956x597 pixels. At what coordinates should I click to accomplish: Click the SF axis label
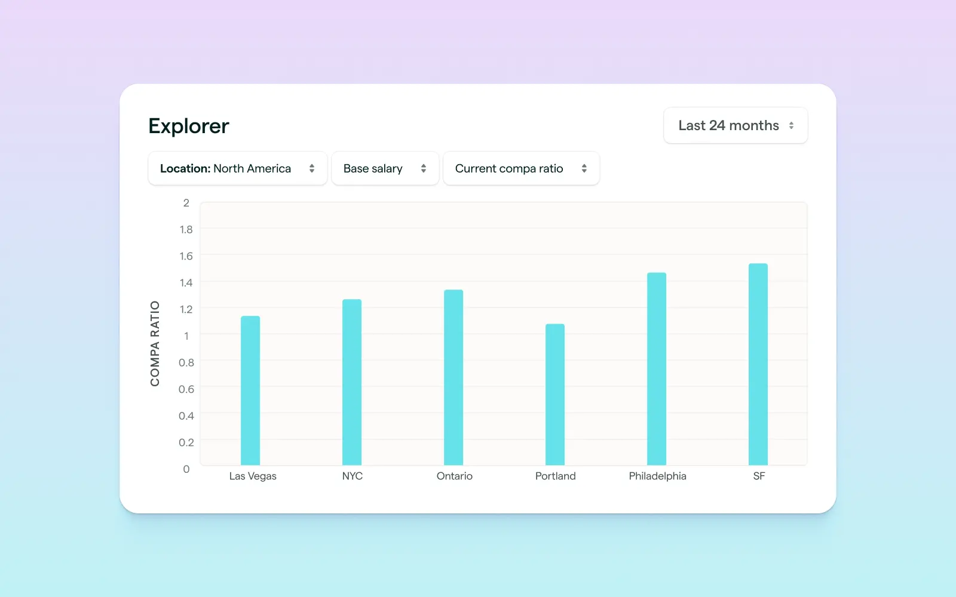point(758,476)
